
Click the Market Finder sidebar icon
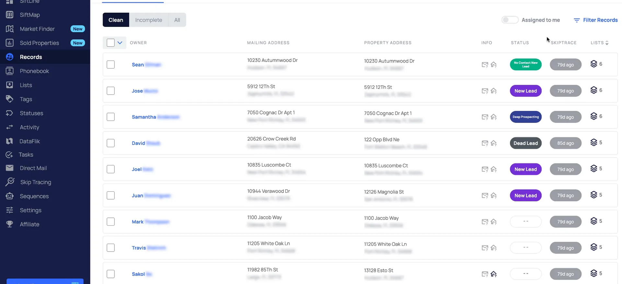pos(10,29)
